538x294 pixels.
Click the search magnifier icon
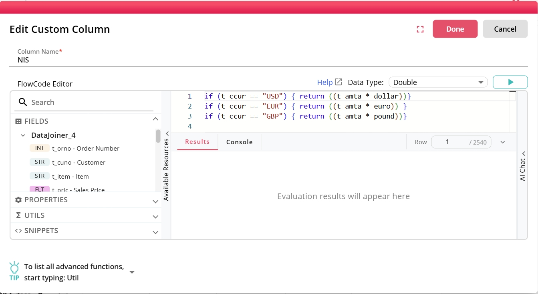(x=23, y=102)
